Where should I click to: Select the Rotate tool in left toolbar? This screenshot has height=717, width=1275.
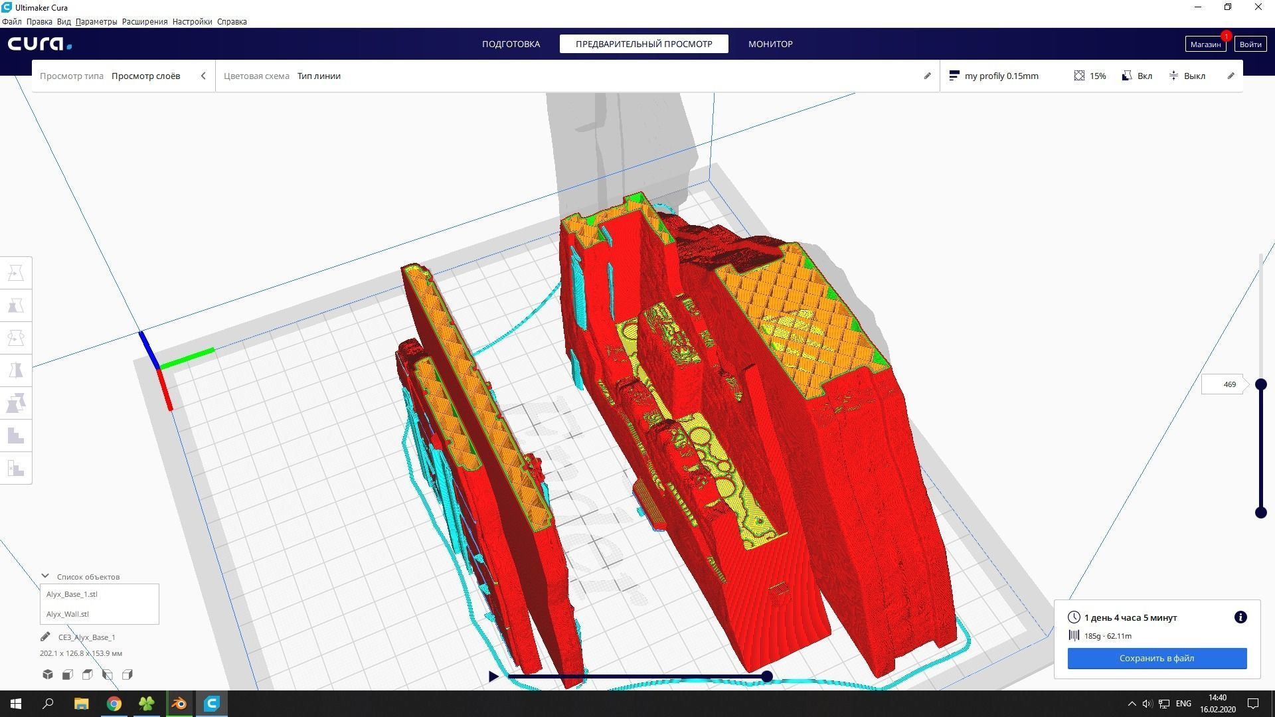pyautogui.click(x=16, y=338)
